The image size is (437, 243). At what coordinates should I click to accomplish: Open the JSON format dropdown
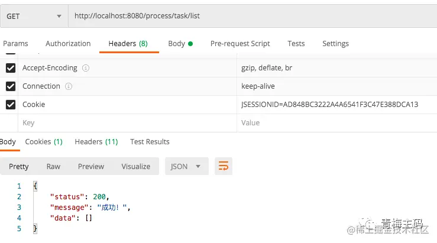pos(187,166)
